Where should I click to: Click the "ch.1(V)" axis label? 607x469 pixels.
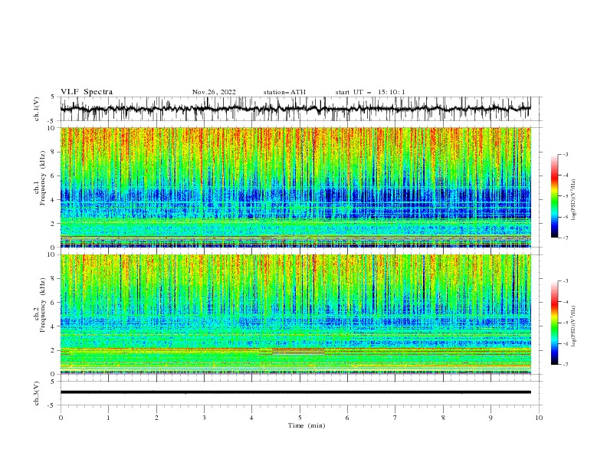coord(37,109)
